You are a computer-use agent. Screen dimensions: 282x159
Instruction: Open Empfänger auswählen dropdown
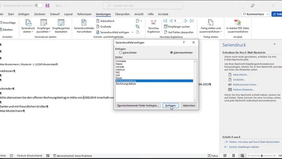pyautogui.click(x=44, y=26)
